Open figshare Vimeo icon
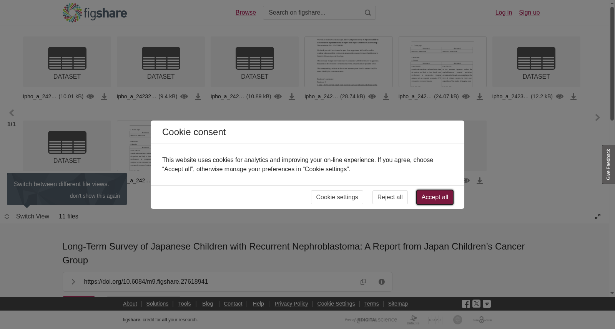 pyautogui.click(x=487, y=304)
